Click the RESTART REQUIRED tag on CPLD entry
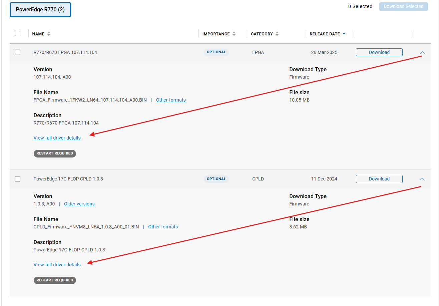 coord(55,280)
